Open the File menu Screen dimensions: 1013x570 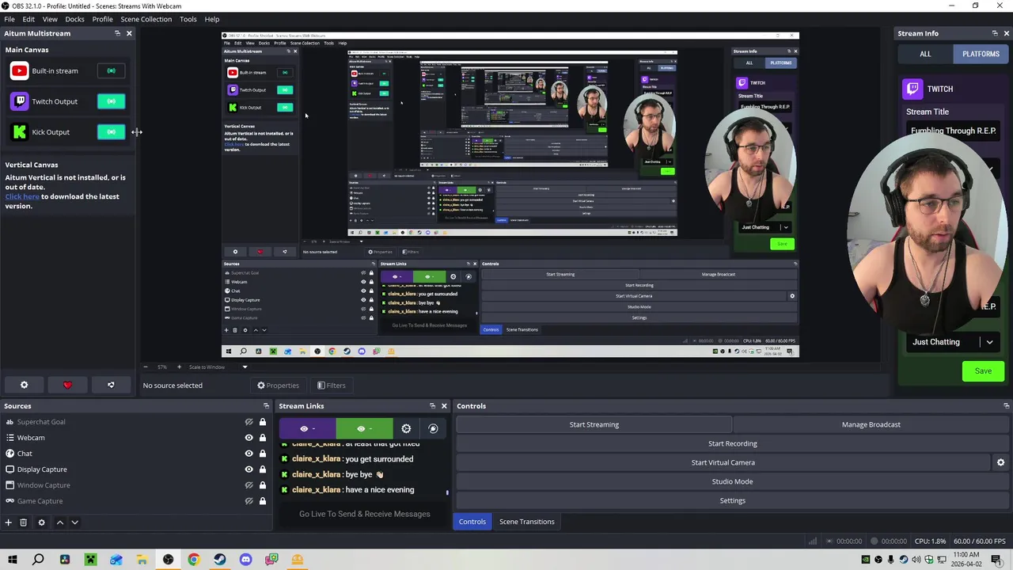(9, 19)
